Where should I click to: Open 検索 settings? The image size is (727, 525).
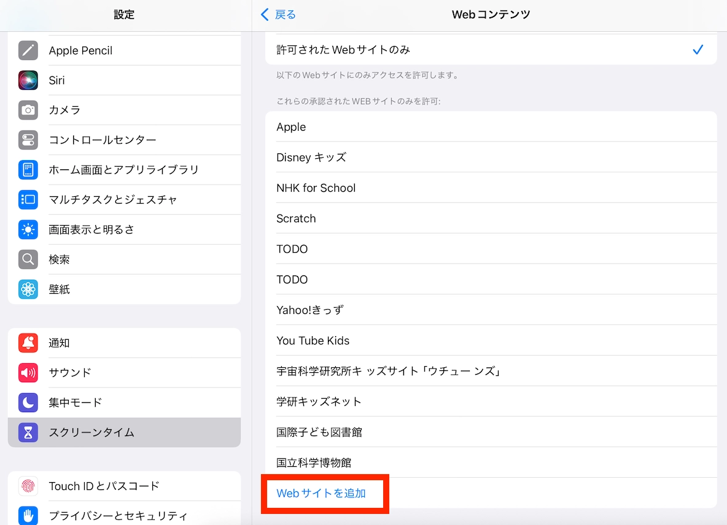point(124,259)
